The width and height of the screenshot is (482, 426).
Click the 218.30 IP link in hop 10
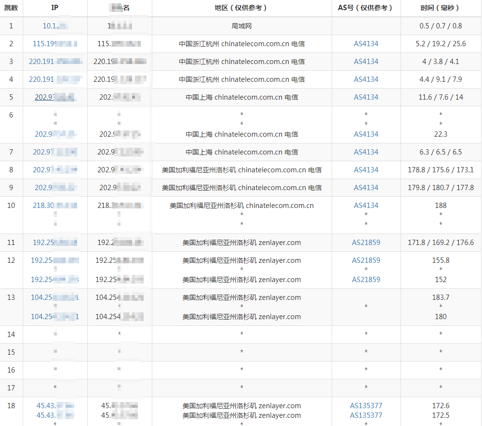click(x=54, y=206)
